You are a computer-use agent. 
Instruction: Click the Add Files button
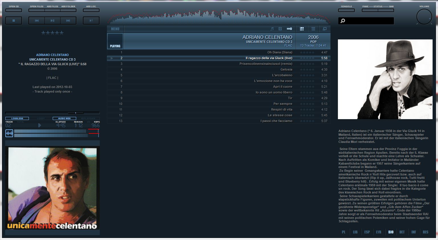pyautogui.click(x=52, y=10)
